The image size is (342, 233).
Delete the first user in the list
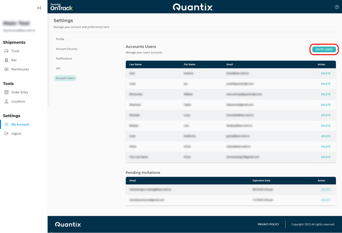pyautogui.click(x=326, y=73)
